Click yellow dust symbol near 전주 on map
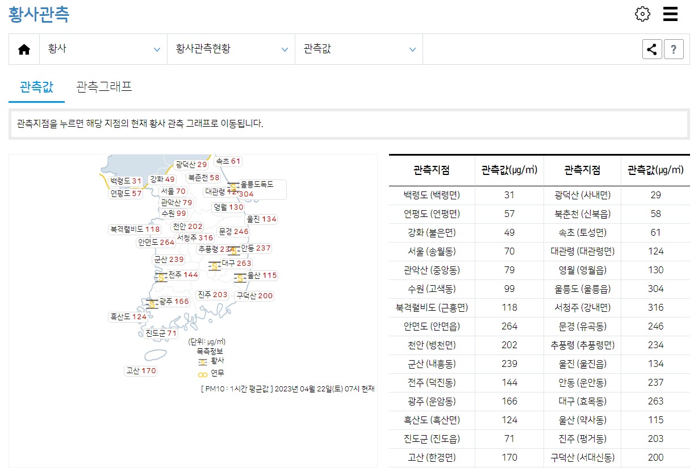Viewport: 698px width, 476px height. click(x=161, y=277)
